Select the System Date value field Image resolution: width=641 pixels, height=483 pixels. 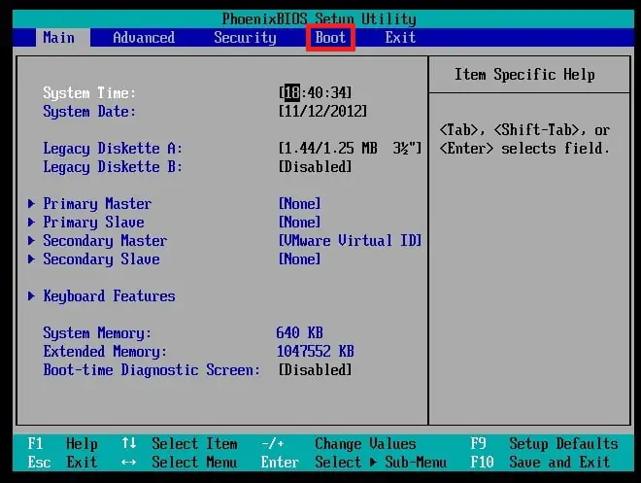pos(315,112)
